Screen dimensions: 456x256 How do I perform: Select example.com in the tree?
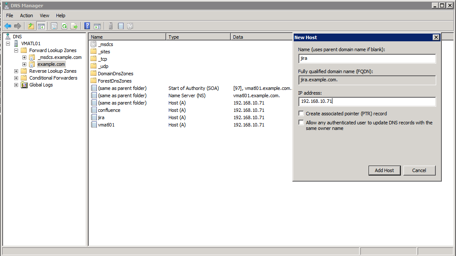pos(51,64)
